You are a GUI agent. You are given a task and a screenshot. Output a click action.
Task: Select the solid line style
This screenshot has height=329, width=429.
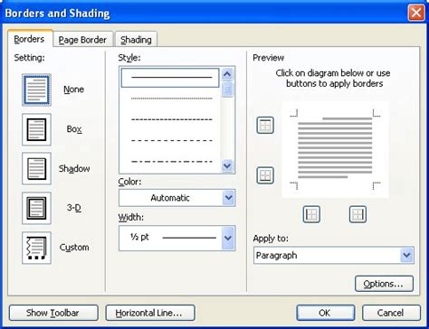pos(170,78)
